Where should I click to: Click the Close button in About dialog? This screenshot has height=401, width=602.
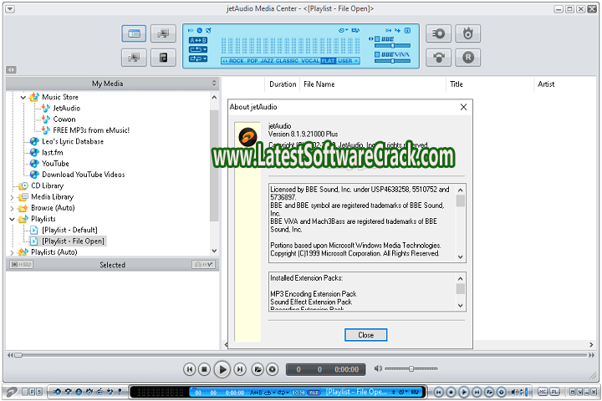[x=365, y=335]
